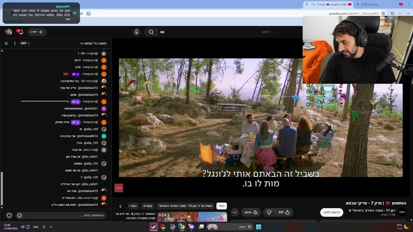
Task: Focus the YouTube search field
Action: (x=216, y=32)
